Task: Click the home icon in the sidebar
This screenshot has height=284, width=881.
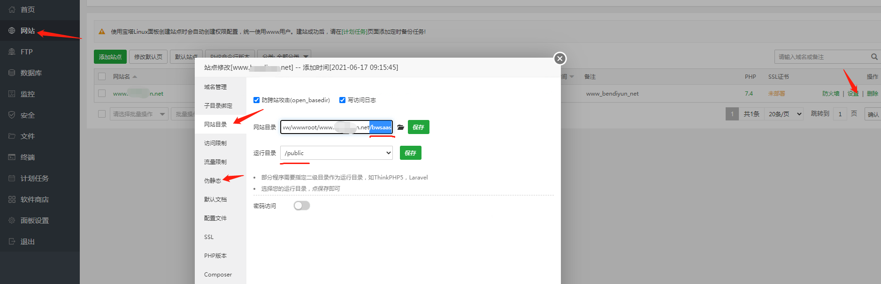Action: pos(12,9)
